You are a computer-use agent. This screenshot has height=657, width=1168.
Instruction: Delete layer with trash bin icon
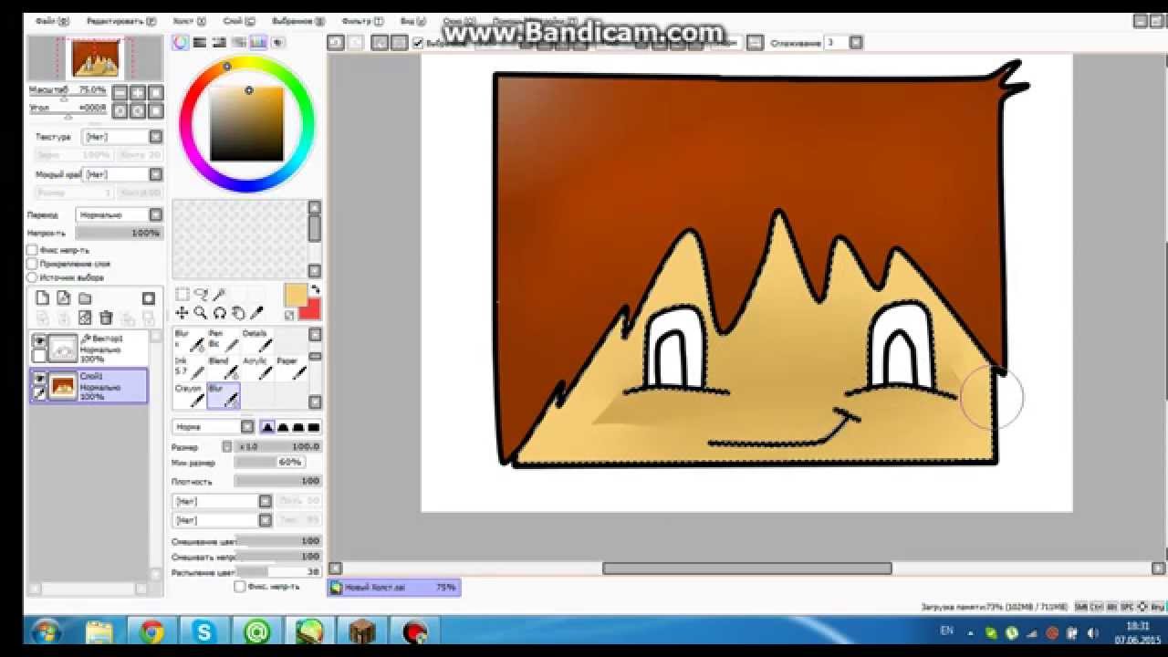click(x=106, y=318)
